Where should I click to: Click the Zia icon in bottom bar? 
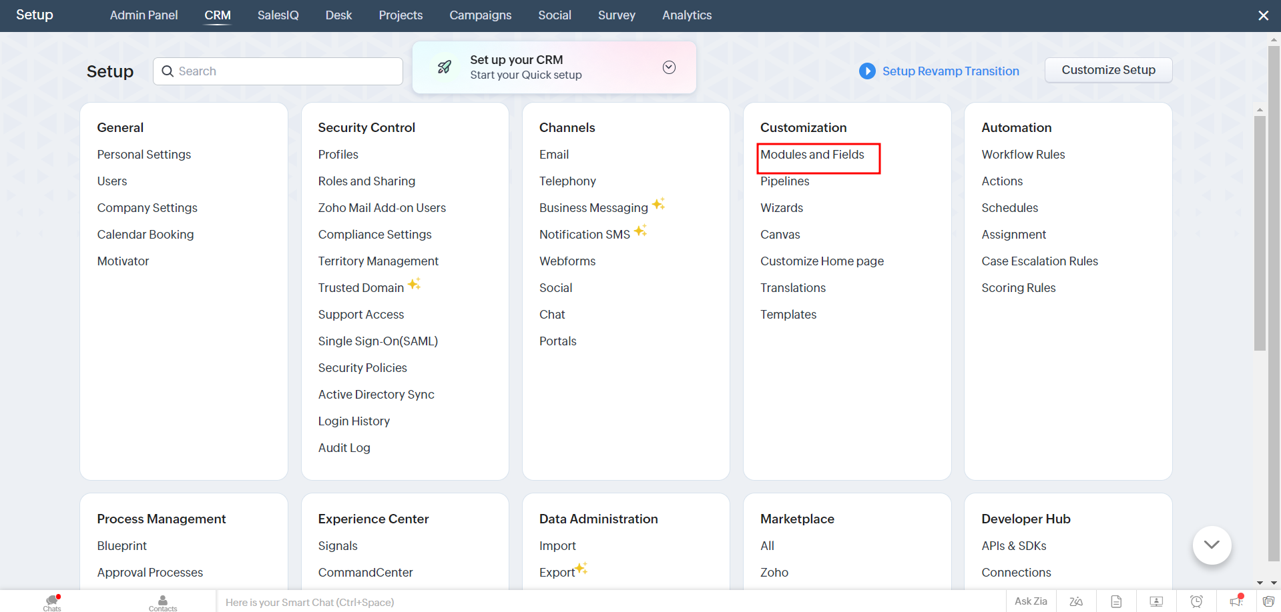pos(1076,601)
